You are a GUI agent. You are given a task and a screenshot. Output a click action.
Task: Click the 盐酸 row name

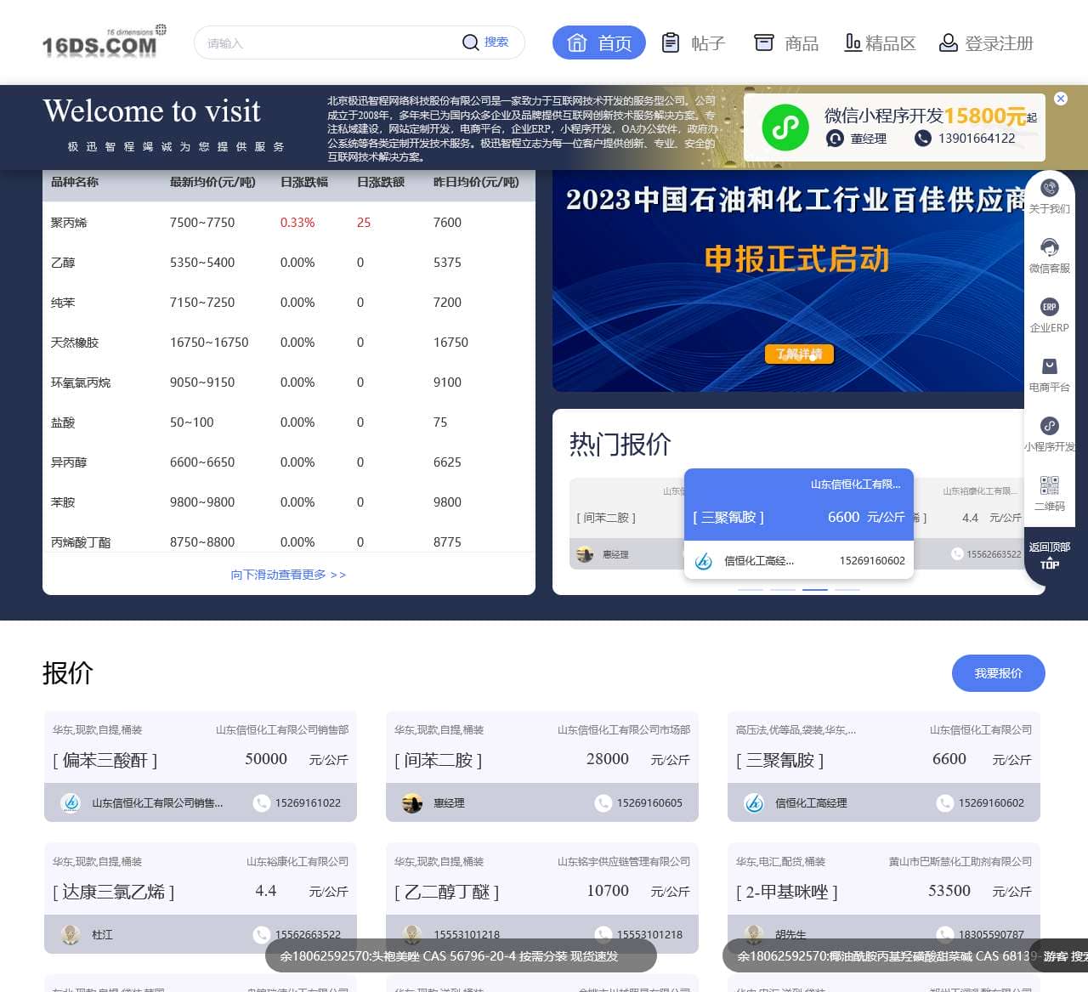[63, 422]
